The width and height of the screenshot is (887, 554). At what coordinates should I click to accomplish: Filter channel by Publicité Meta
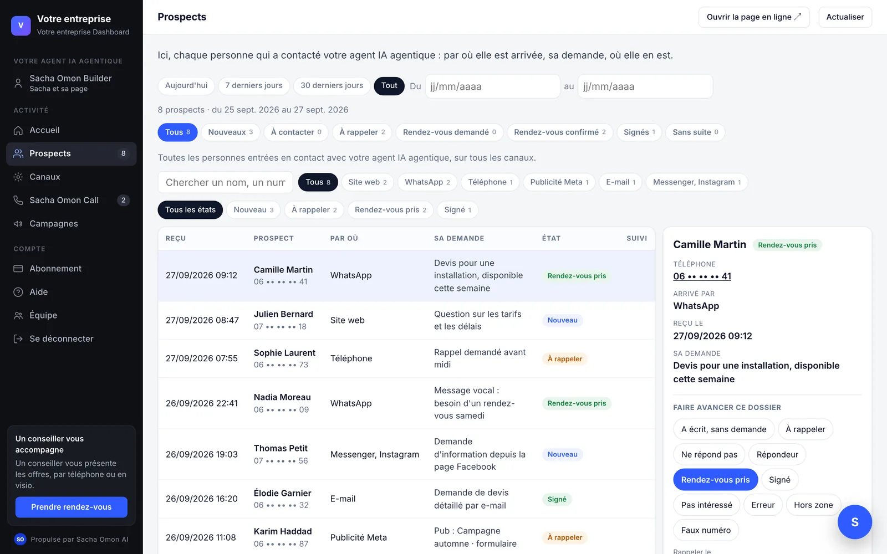[x=559, y=182]
